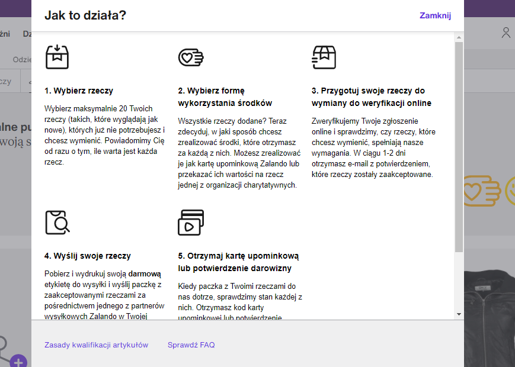Click the scrollbar up arrow in the dialog

coord(459,37)
